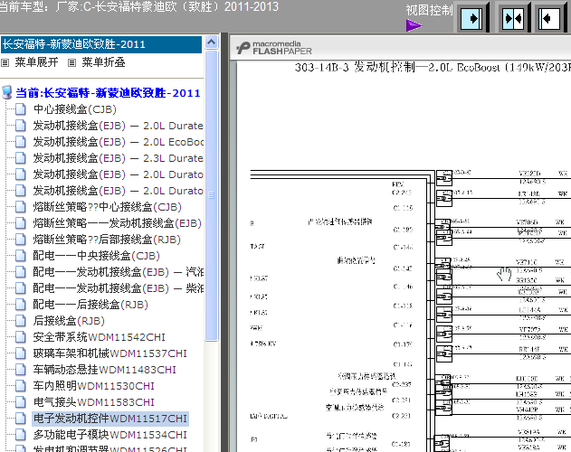This screenshot has height=452, width=571.
Task: Select 电子发动机控件WDM11517CHI
Action: pyautogui.click(x=110, y=419)
